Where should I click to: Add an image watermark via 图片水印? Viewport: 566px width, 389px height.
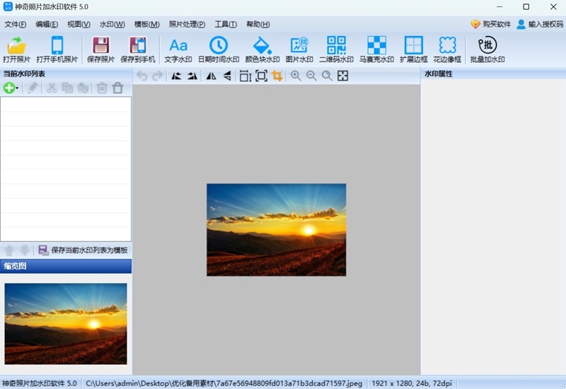tap(299, 50)
